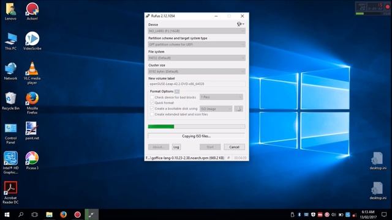The width and height of the screenshot is (392, 220).
Task: Switch to Rufus taskbar button
Action: coord(91,215)
